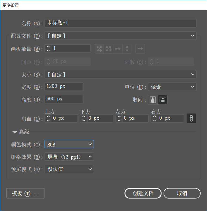Screen dimensions: 207x211
Task: Select landscape orientation icon
Action: (x=163, y=100)
